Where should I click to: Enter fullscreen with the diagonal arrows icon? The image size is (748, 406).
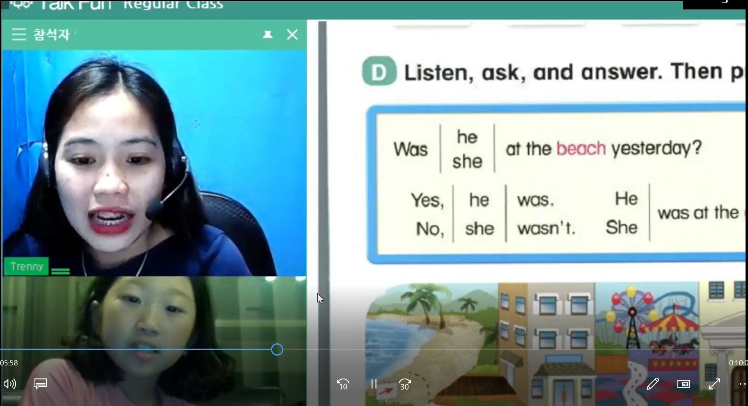click(714, 384)
